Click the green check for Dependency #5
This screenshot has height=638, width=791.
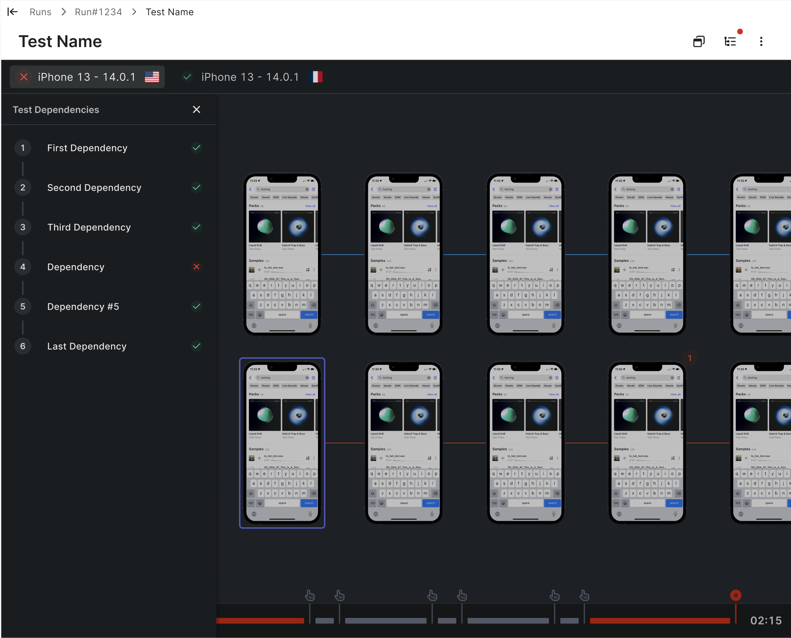196,307
